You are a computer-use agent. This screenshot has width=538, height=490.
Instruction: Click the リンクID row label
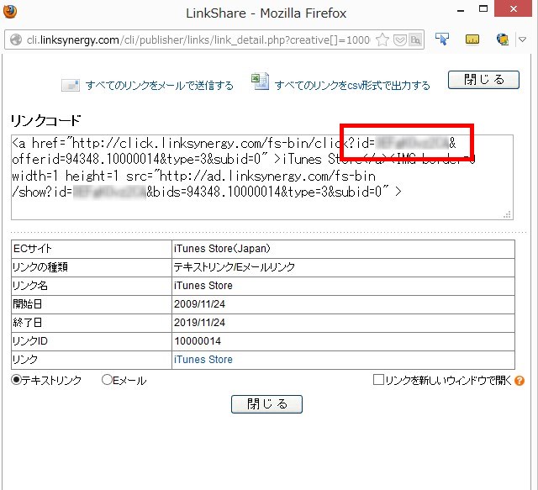coord(30,341)
